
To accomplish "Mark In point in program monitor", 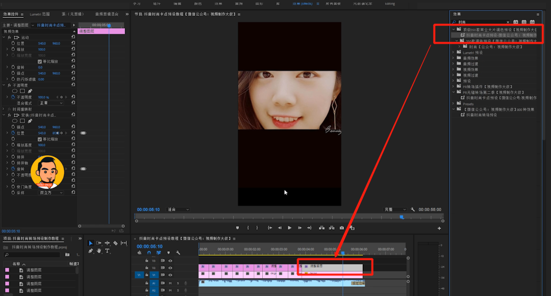I will [248, 228].
